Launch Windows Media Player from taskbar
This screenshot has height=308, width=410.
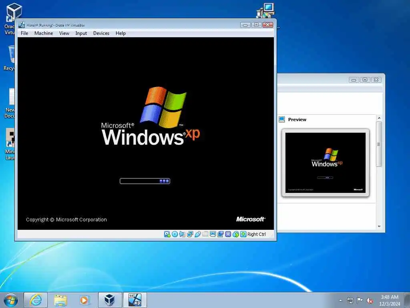84,300
